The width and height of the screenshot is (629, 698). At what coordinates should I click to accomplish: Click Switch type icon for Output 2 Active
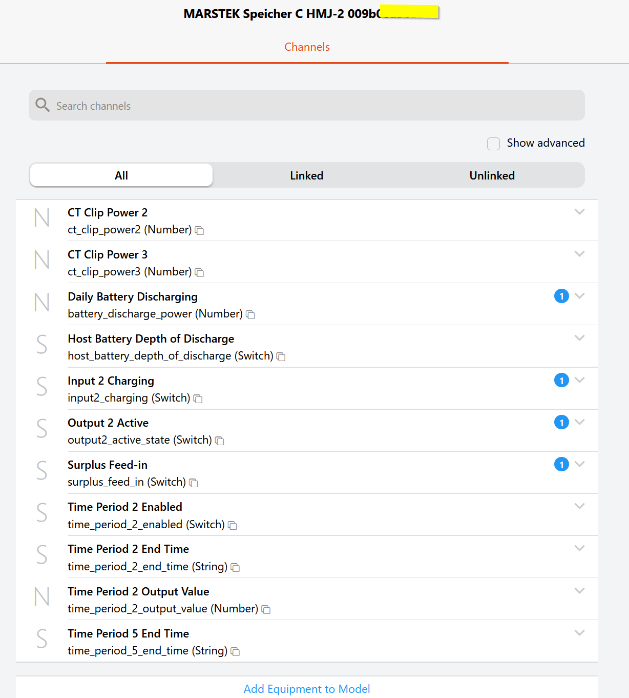tap(42, 428)
